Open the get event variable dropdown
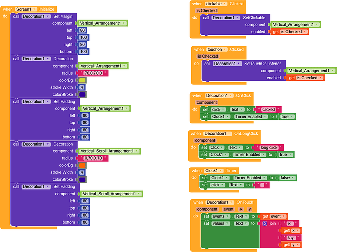 tap(277, 216)
